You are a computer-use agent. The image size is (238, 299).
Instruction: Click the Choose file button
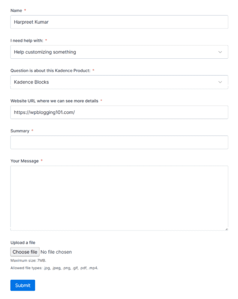[25, 252]
